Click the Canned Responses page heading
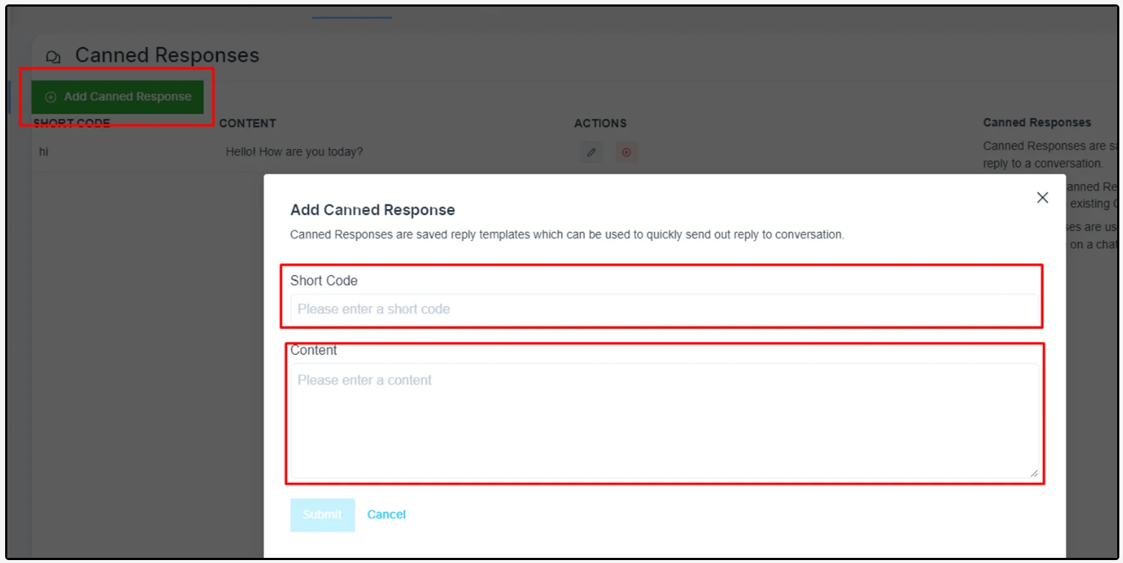Screen dimensions: 1123x563 pos(167,56)
